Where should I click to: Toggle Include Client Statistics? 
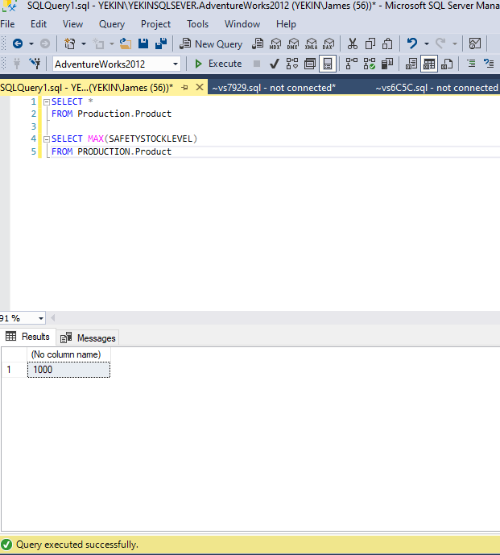387,64
